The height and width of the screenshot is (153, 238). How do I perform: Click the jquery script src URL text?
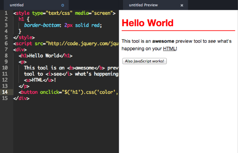[x=83, y=44]
